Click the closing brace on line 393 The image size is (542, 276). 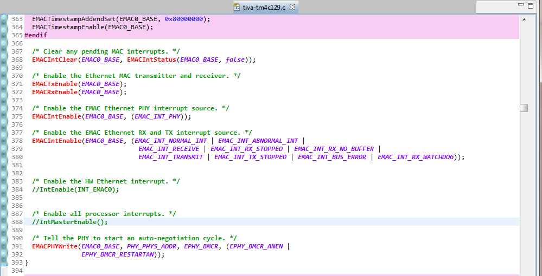pyautogui.click(x=26, y=262)
